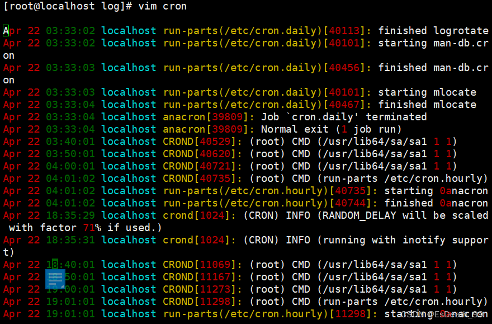Click PID 40744 in finished 0anacron line
Image resolution: width=492 pixels, height=324 pixels.
[x=351, y=203]
